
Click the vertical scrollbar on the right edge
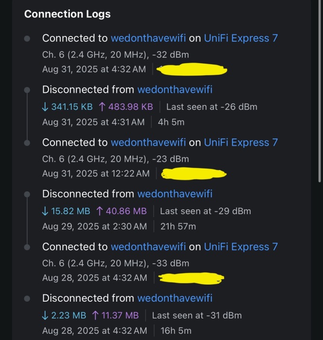point(320,97)
